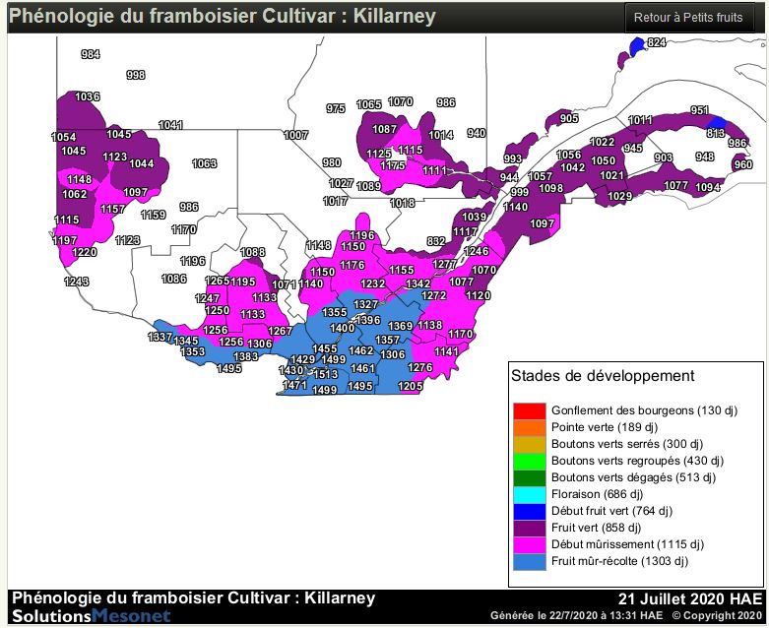Select the 1337 station marker
The height and width of the screenshot is (628, 769).
click(x=160, y=338)
